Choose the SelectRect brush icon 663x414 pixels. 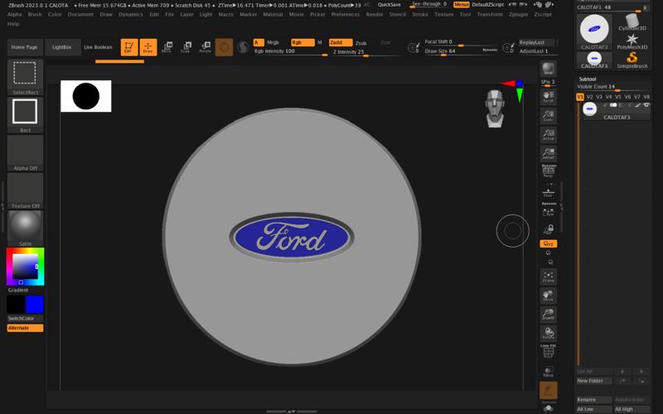[25, 75]
